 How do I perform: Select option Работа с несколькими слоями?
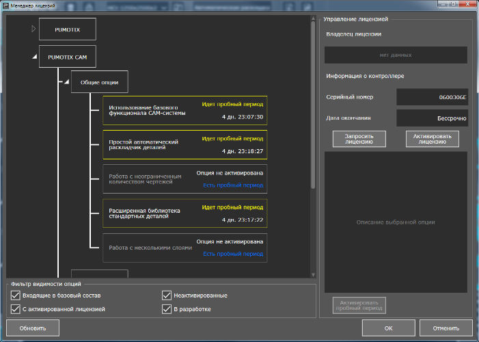pos(185,248)
